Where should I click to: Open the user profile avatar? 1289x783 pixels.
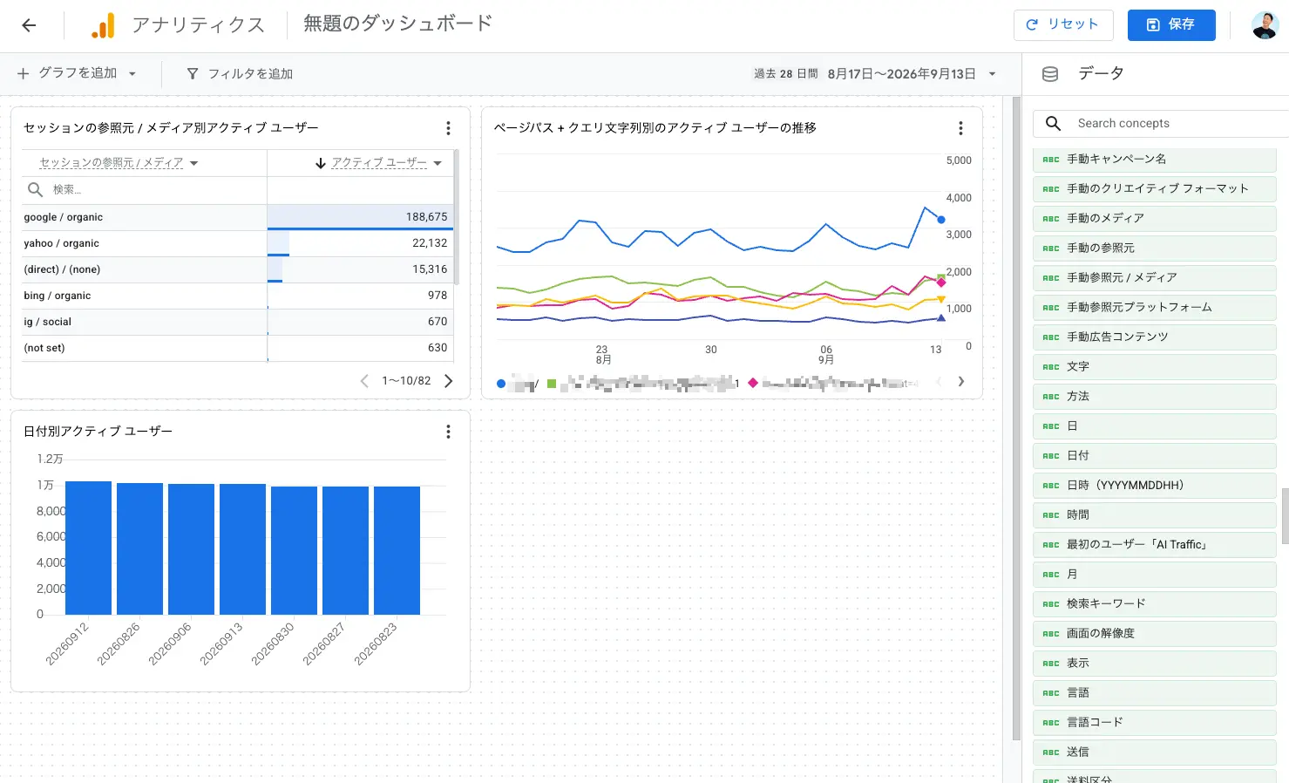coord(1265,25)
